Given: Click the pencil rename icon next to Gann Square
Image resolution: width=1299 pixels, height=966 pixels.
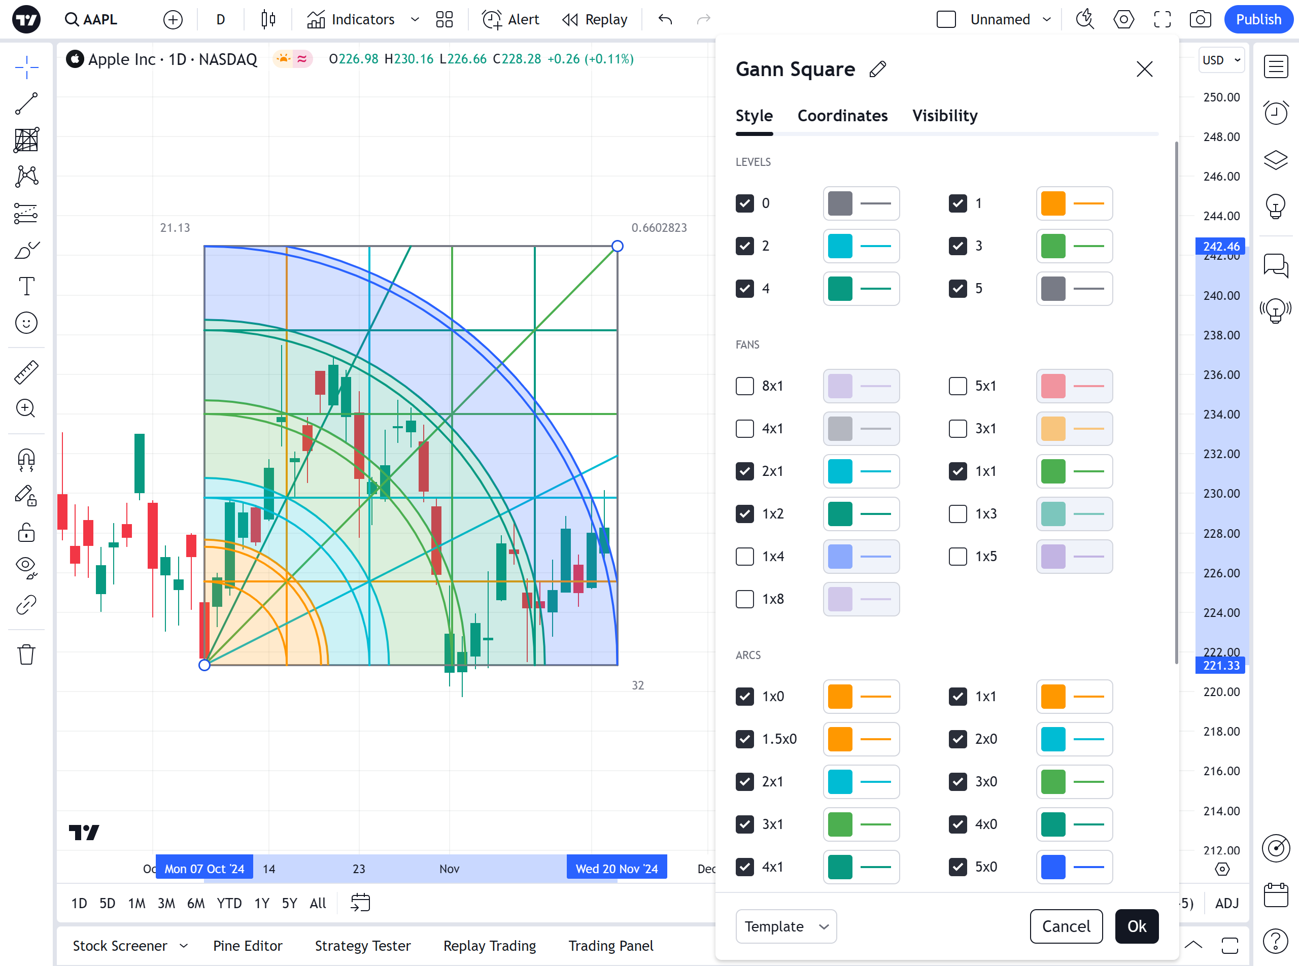Looking at the screenshot, I should pyautogui.click(x=877, y=69).
